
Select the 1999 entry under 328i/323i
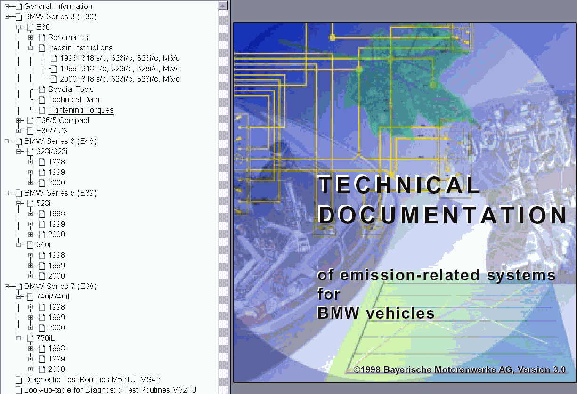click(x=57, y=172)
